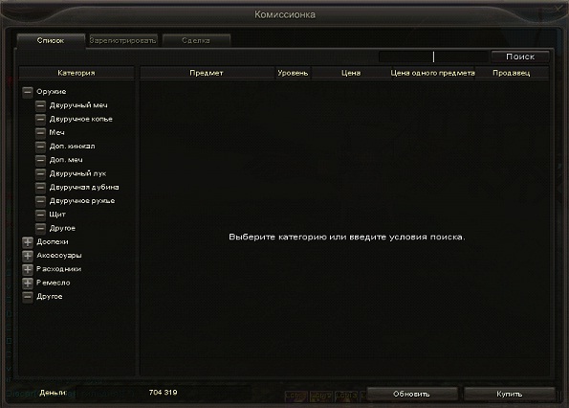
Task: Select the Доп. кинжал subcategory
Action: tap(73, 146)
